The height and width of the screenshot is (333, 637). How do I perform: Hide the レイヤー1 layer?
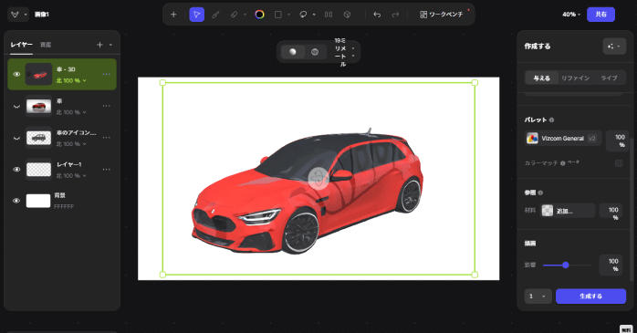tap(16, 170)
